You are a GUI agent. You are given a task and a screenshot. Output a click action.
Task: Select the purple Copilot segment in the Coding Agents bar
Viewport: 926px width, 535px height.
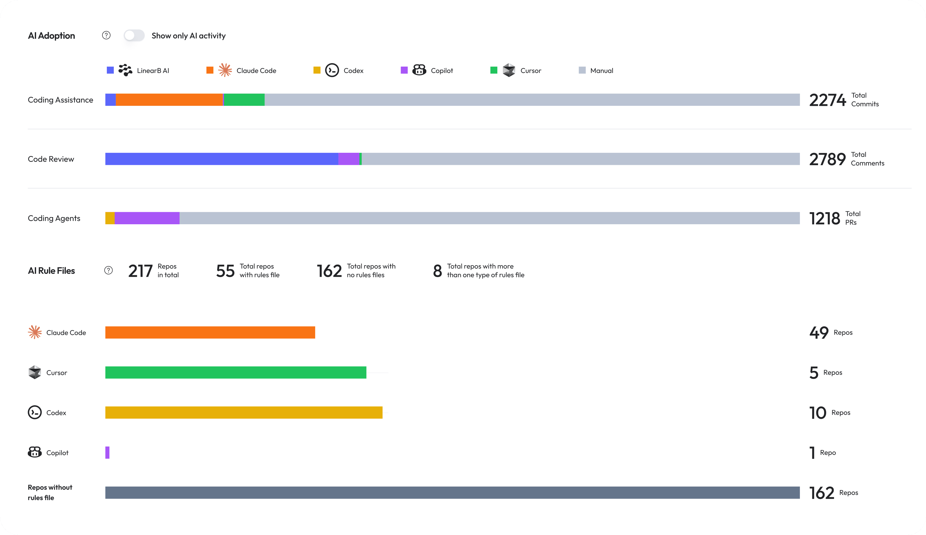[x=147, y=218]
